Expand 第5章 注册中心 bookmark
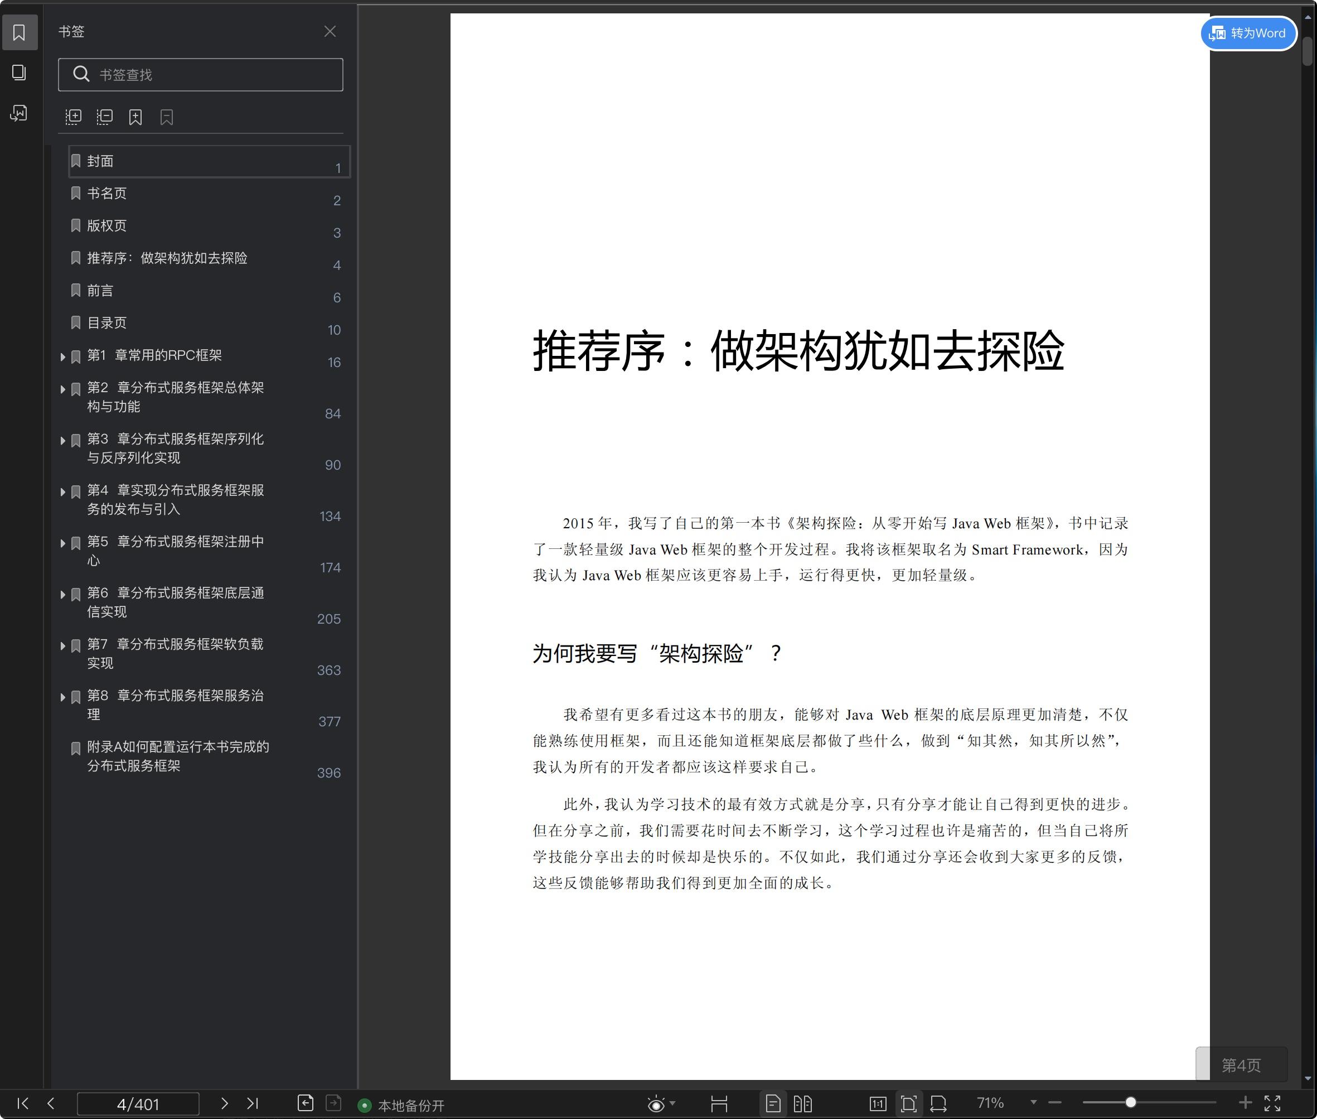Screen dimensions: 1317x1119 pyautogui.click(x=63, y=544)
